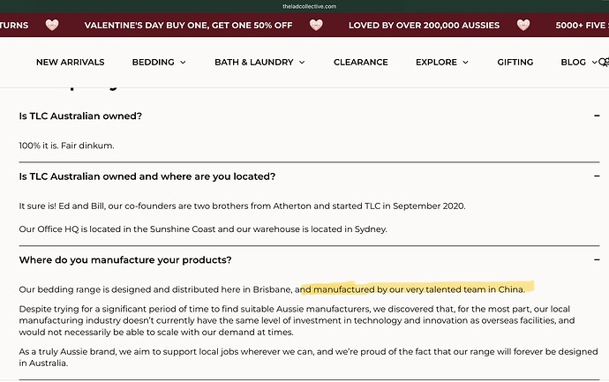This screenshot has height=382, width=609.
Task: Collapse 'Where do you manufacture your products?' section
Action: click(x=597, y=259)
